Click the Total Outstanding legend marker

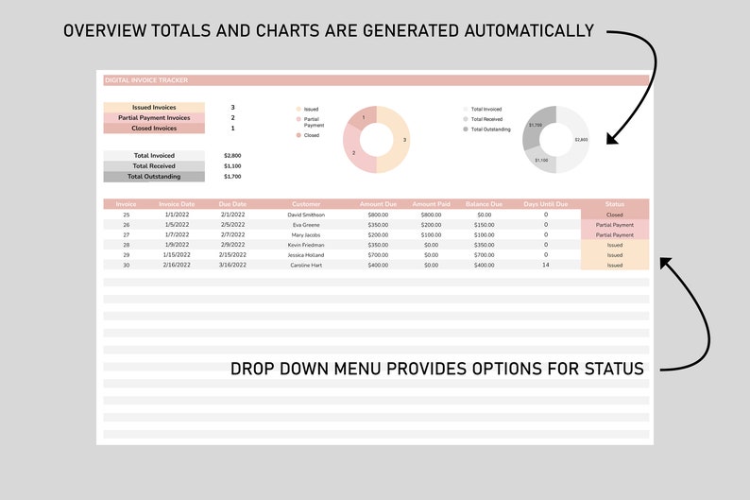[x=466, y=129]
